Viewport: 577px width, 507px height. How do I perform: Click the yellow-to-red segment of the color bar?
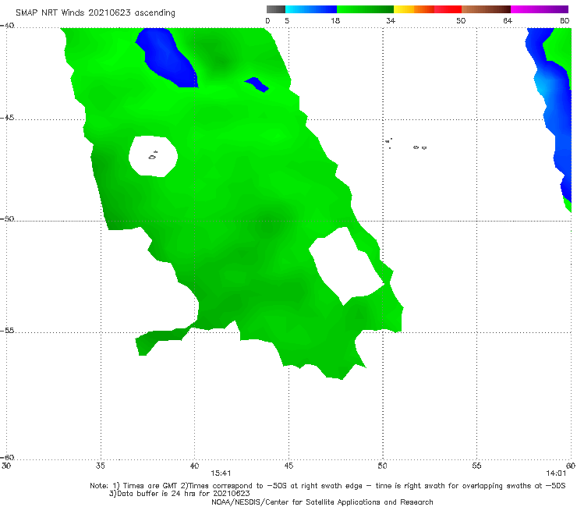pyautogui.click(x=427, y=9)
